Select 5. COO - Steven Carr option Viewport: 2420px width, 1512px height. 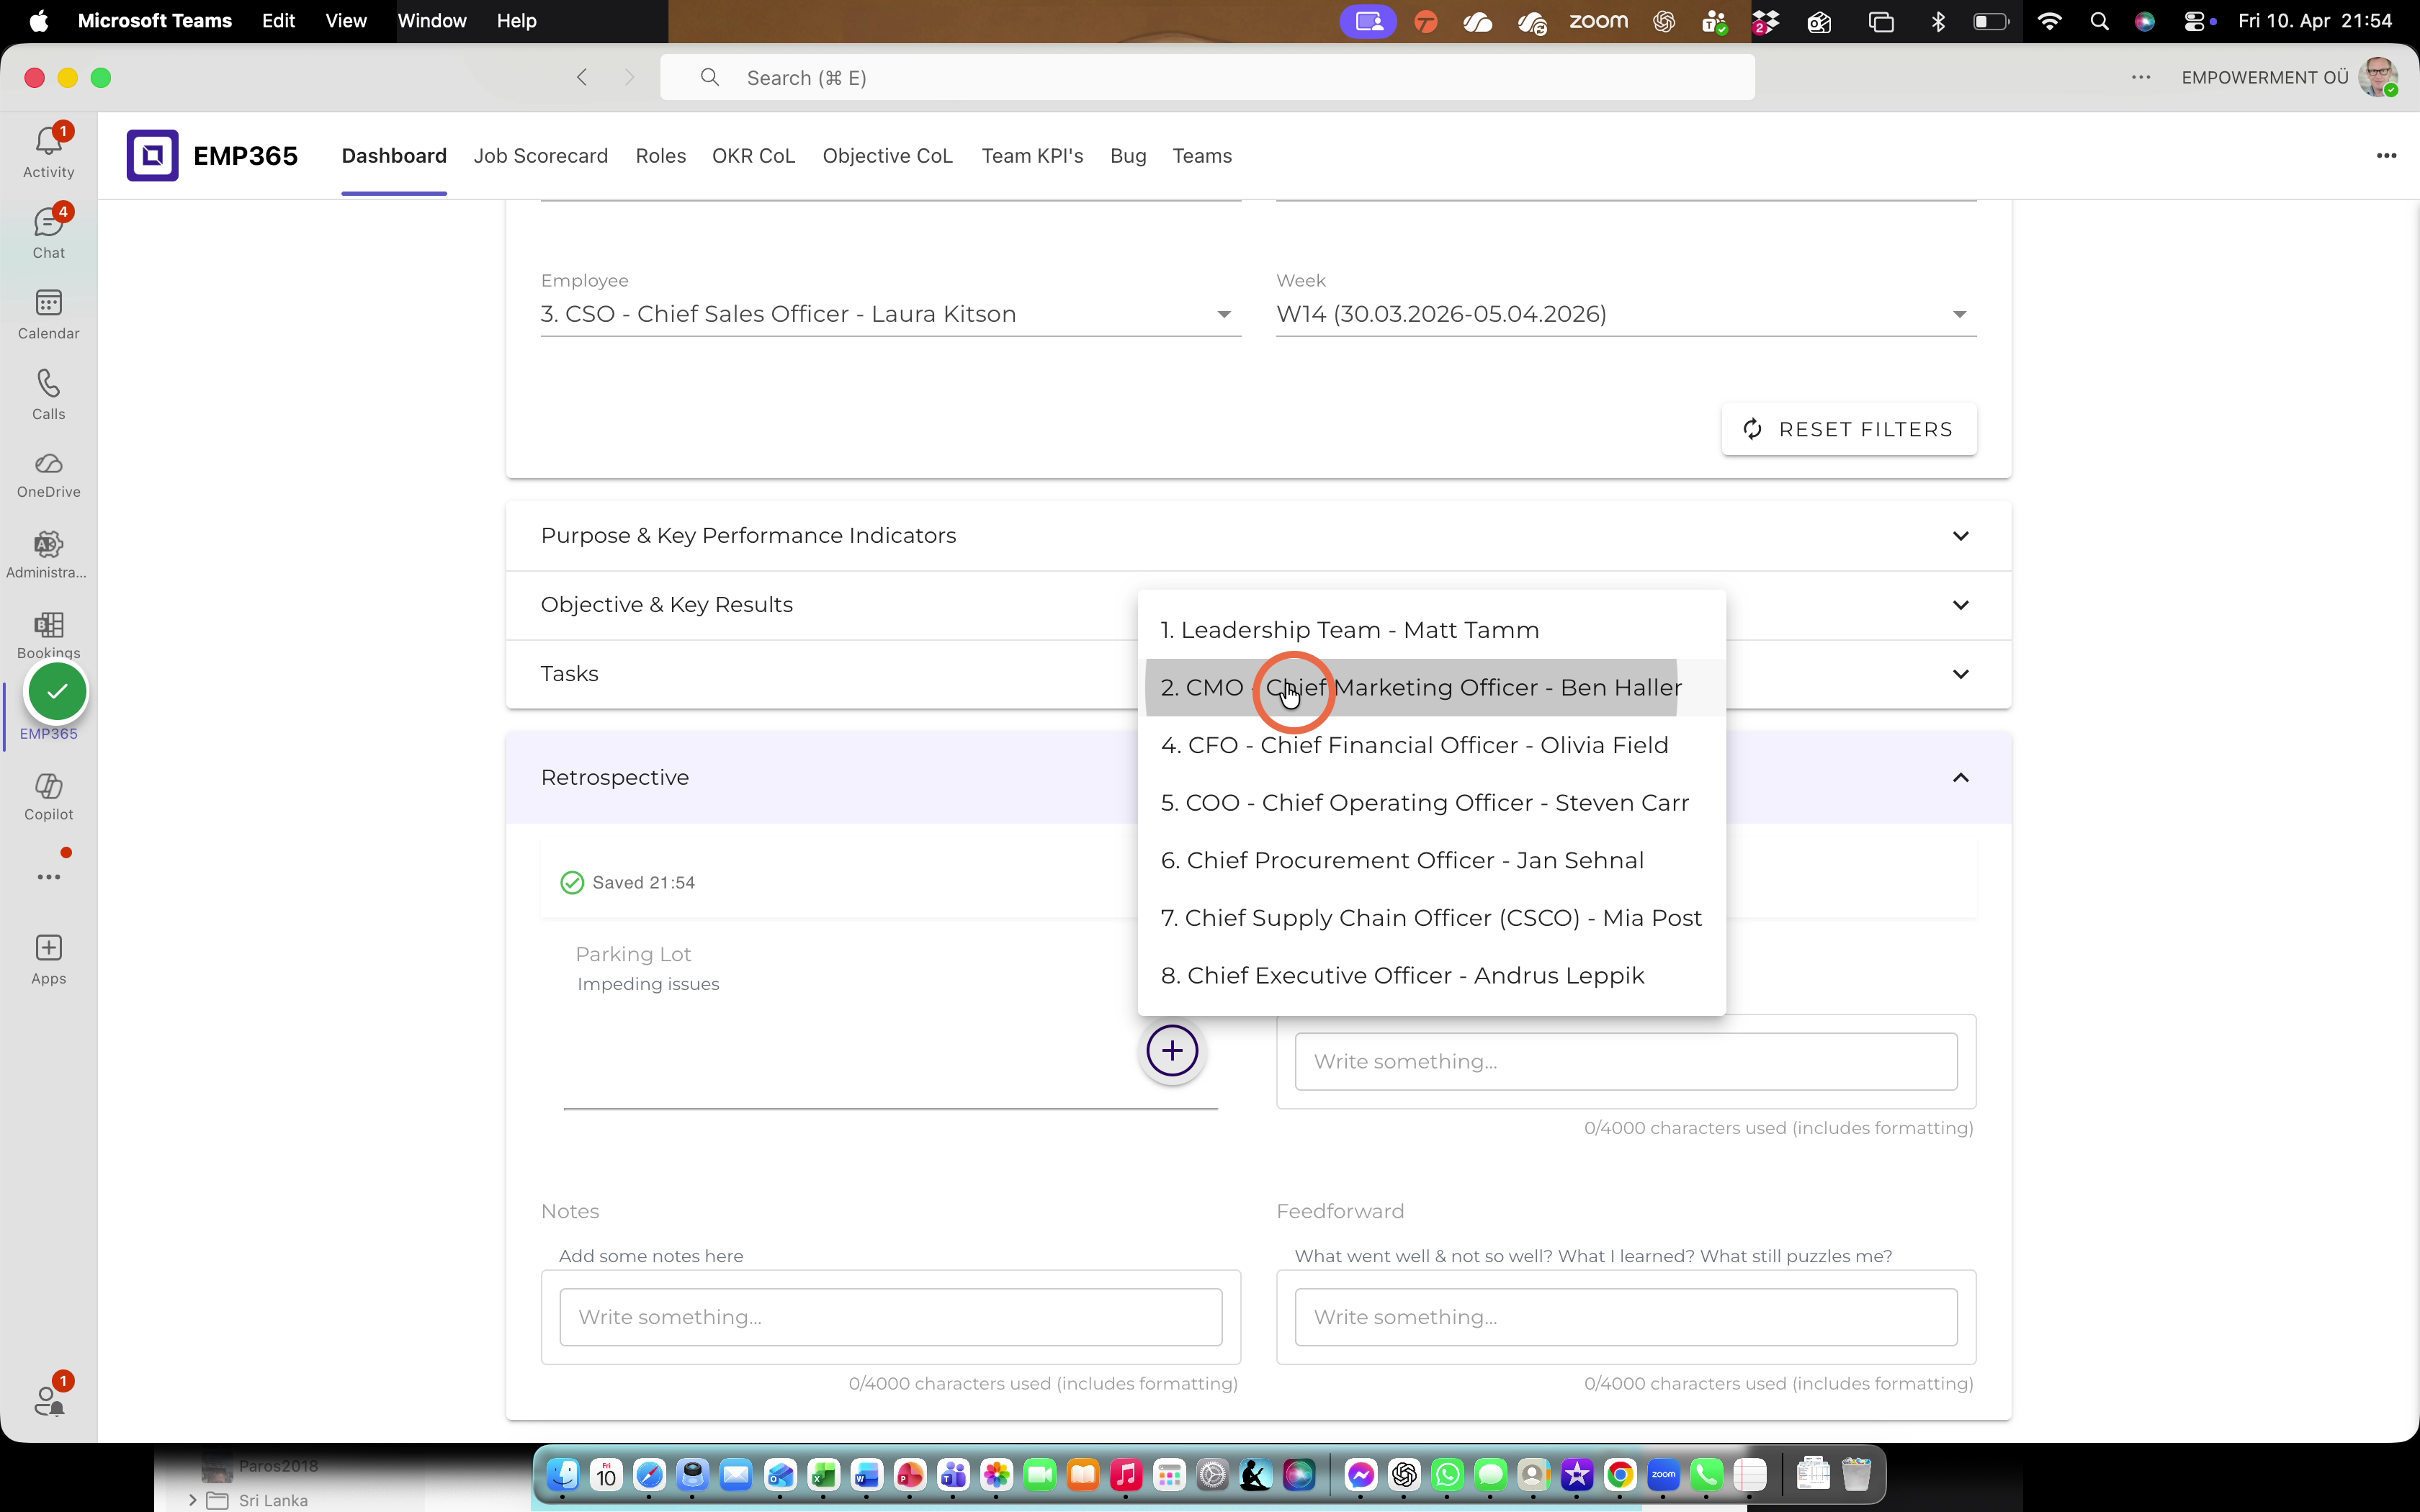1431,803
